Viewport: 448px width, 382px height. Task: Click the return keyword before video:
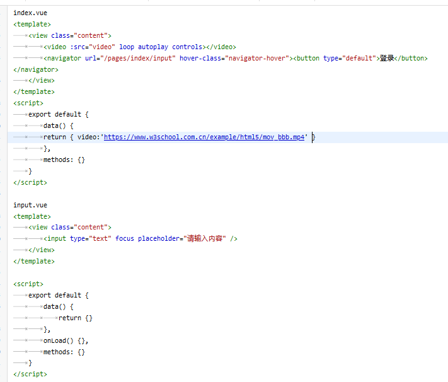tap(54, 137)
